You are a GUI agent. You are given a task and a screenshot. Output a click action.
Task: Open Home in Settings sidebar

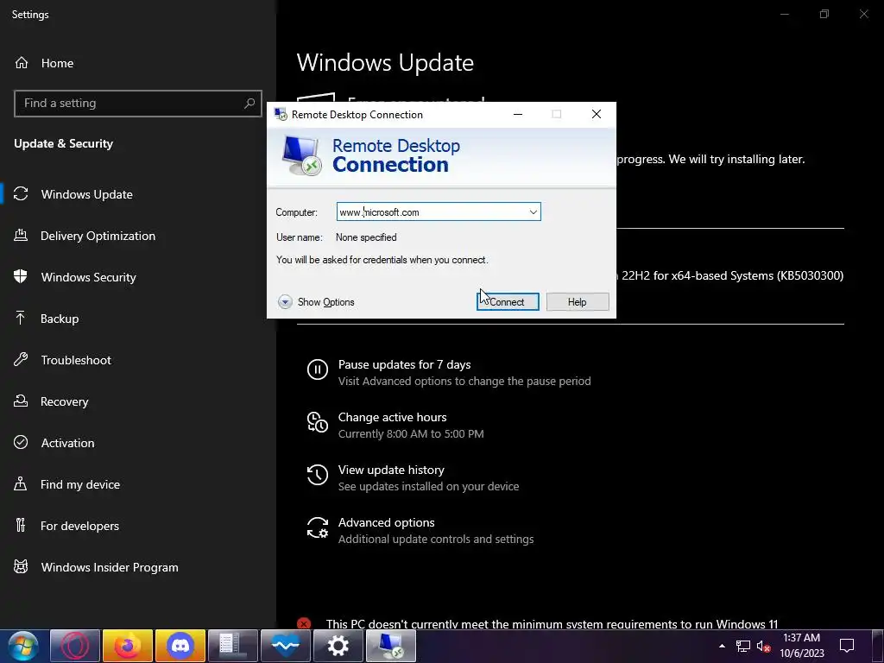(x=57, y=63)
